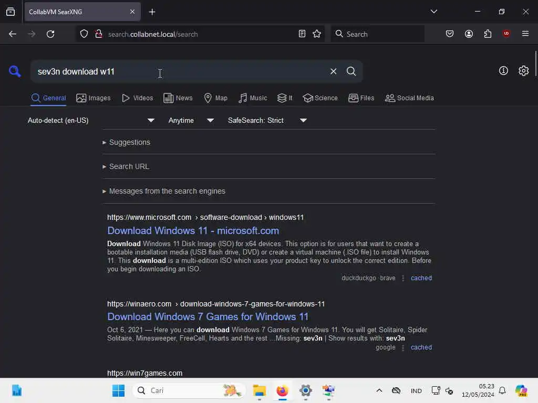Show hidden system tray icons
Screen dimensions: 538x403
(x=379, y=390)
